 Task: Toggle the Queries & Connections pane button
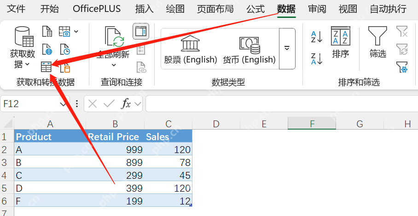coord(141,31)
